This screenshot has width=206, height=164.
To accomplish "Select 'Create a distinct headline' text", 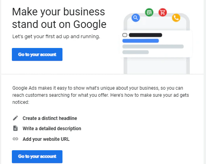I will [50, 118].
